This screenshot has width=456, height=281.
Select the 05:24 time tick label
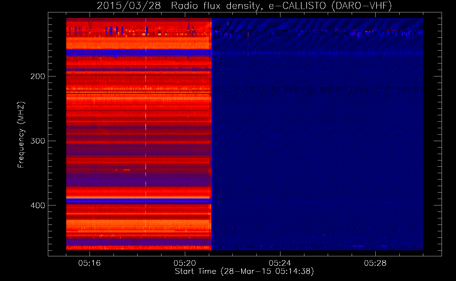pyautogui.click(x=280, y=263)
